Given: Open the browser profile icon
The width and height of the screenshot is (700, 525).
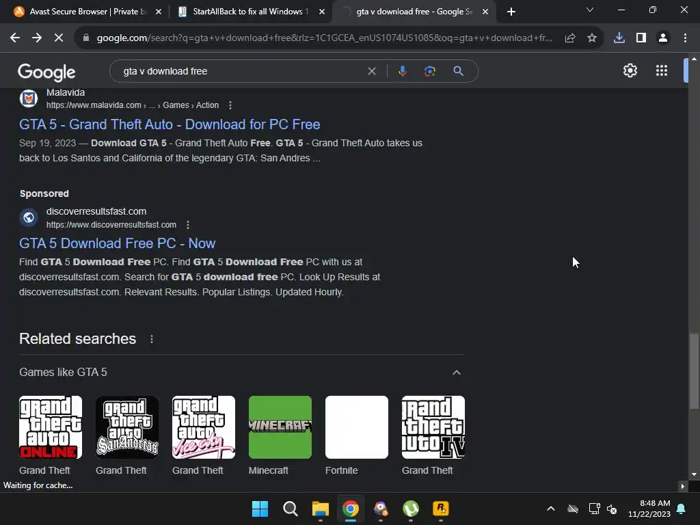Looking at the screenshot, I should [663, 38].
